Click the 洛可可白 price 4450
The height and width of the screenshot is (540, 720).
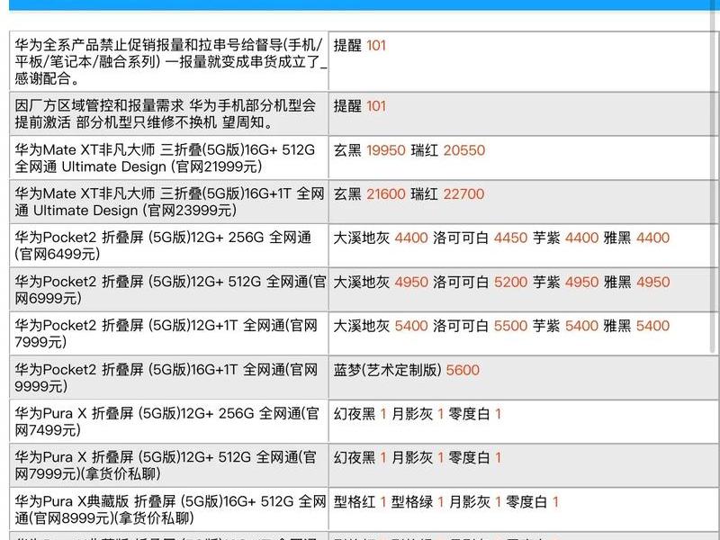[x=510, y=238]
